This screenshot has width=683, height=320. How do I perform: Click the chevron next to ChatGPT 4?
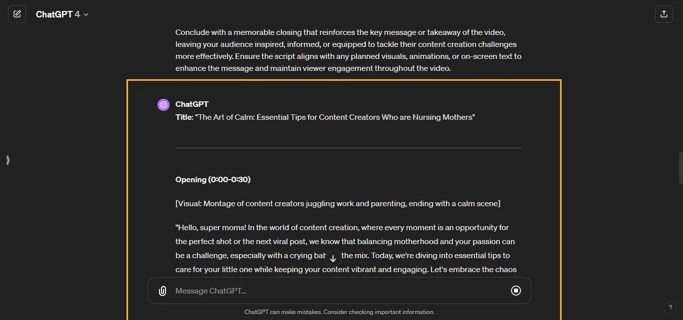85,14
